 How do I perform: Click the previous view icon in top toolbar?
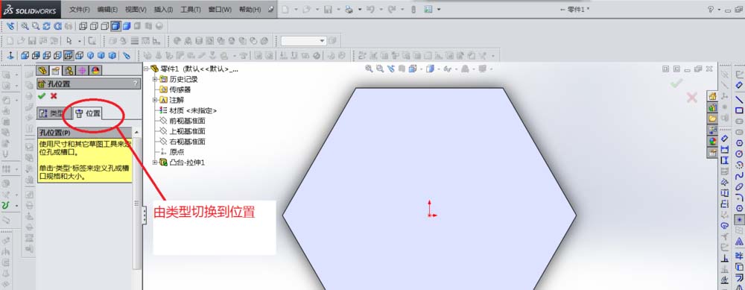click(x=10, y=25)
